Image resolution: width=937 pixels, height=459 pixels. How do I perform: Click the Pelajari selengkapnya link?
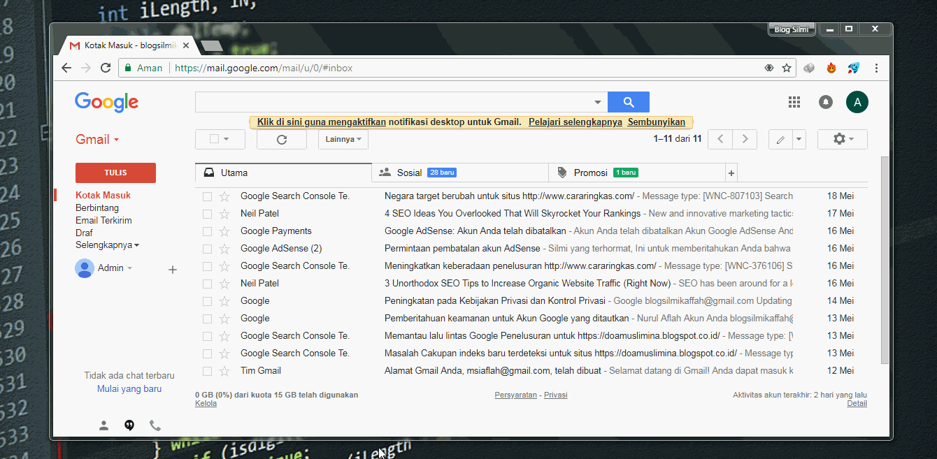(575, 122)
